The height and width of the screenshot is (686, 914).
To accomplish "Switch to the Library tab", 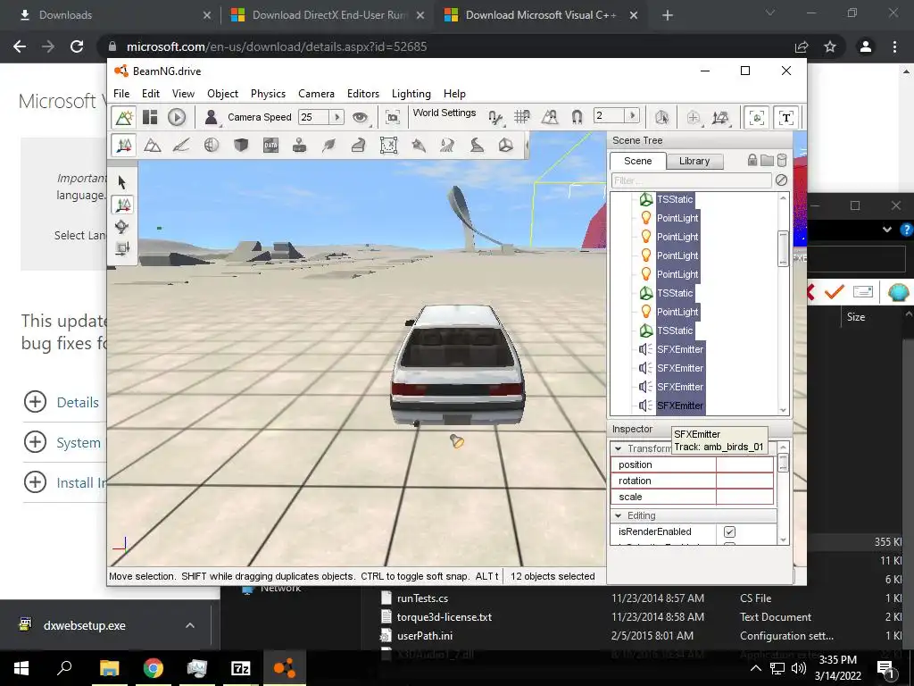I will pyautogui.click(x=694, y=161).
